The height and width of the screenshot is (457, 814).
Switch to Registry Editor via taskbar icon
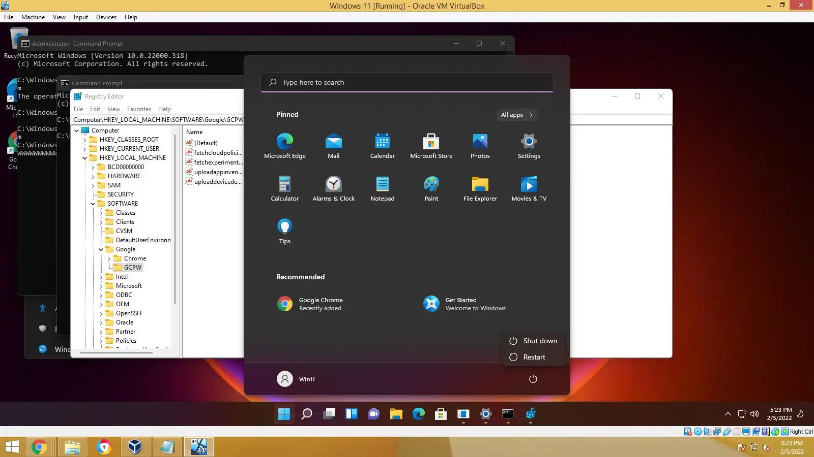[531, 414]
